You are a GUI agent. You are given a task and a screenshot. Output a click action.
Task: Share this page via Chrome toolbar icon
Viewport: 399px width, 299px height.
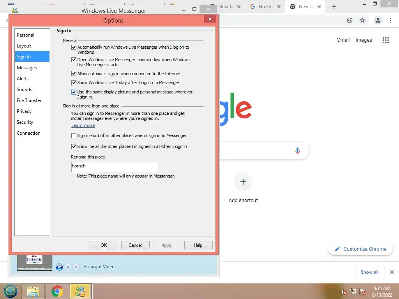(350, 20)
